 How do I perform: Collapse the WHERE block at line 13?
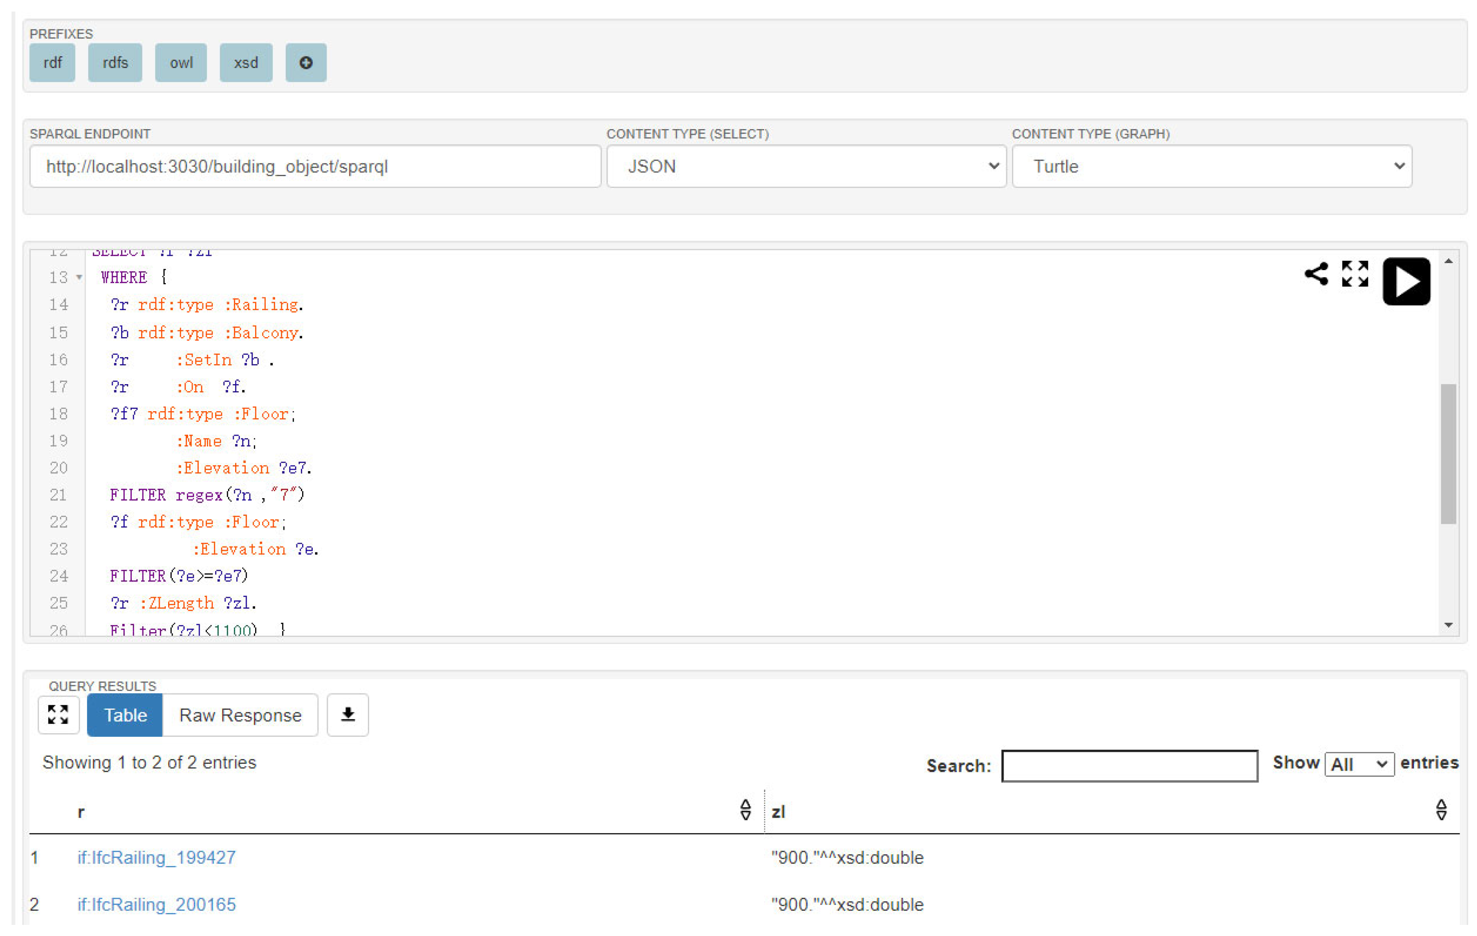pyautogui.click(x=79, y=277)
